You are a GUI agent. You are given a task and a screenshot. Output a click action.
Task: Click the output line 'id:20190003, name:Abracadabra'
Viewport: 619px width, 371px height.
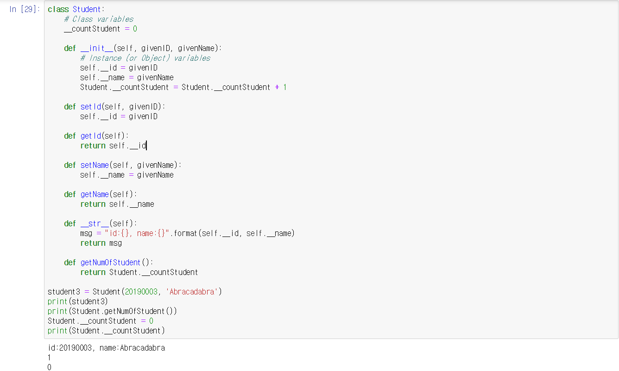[106, 348]
